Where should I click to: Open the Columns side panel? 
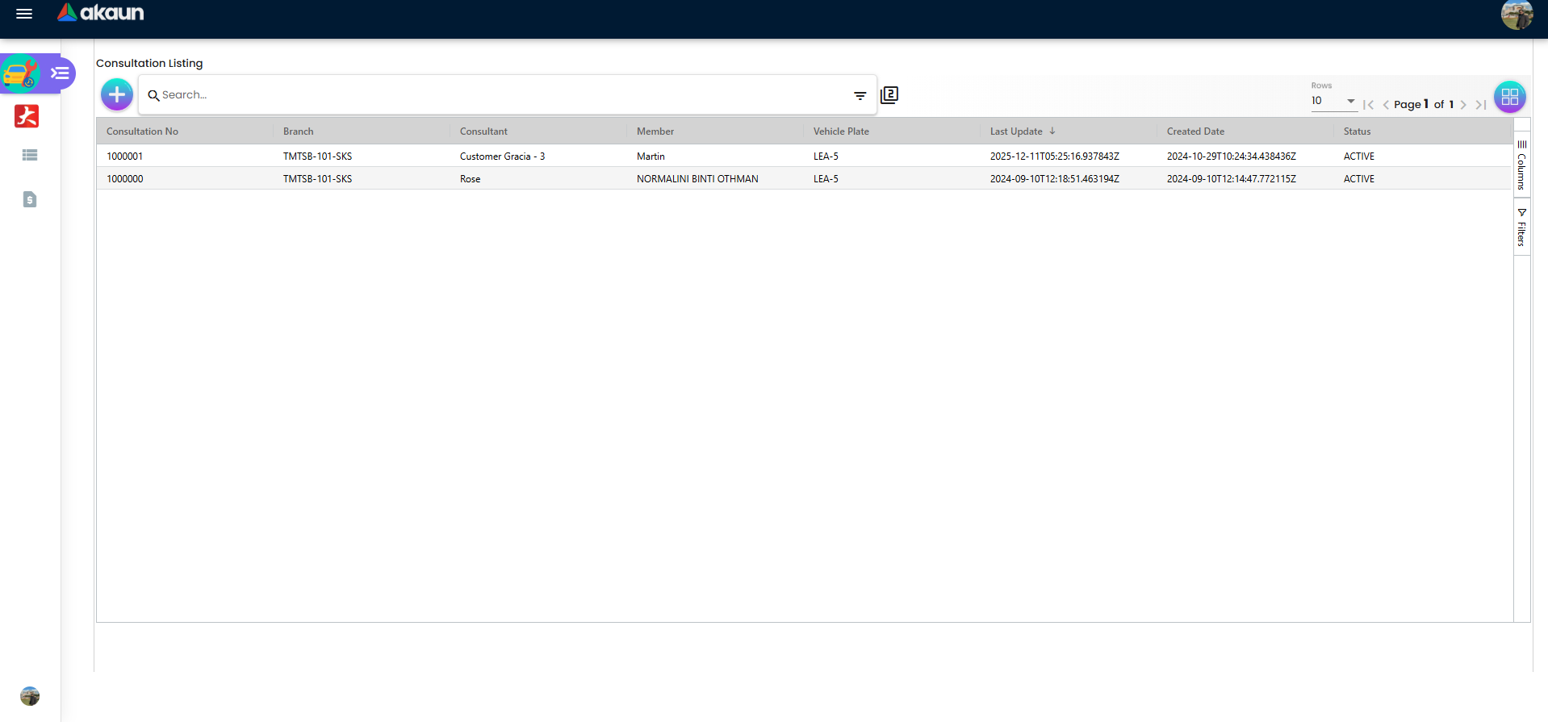coord(1521,165)
